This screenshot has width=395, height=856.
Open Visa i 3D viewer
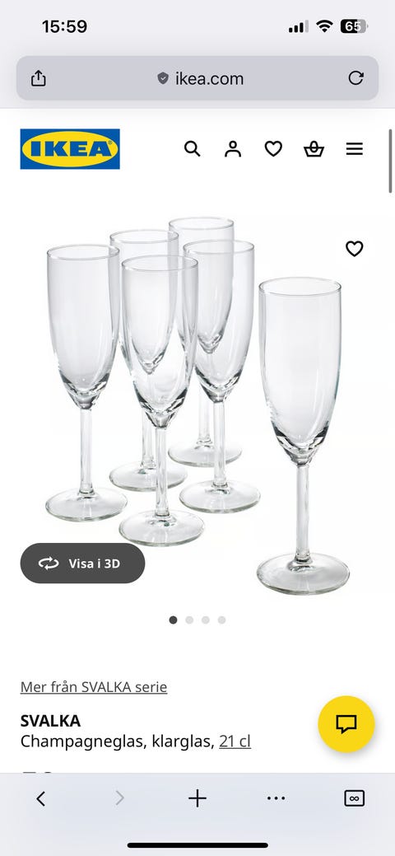point(83,564)
